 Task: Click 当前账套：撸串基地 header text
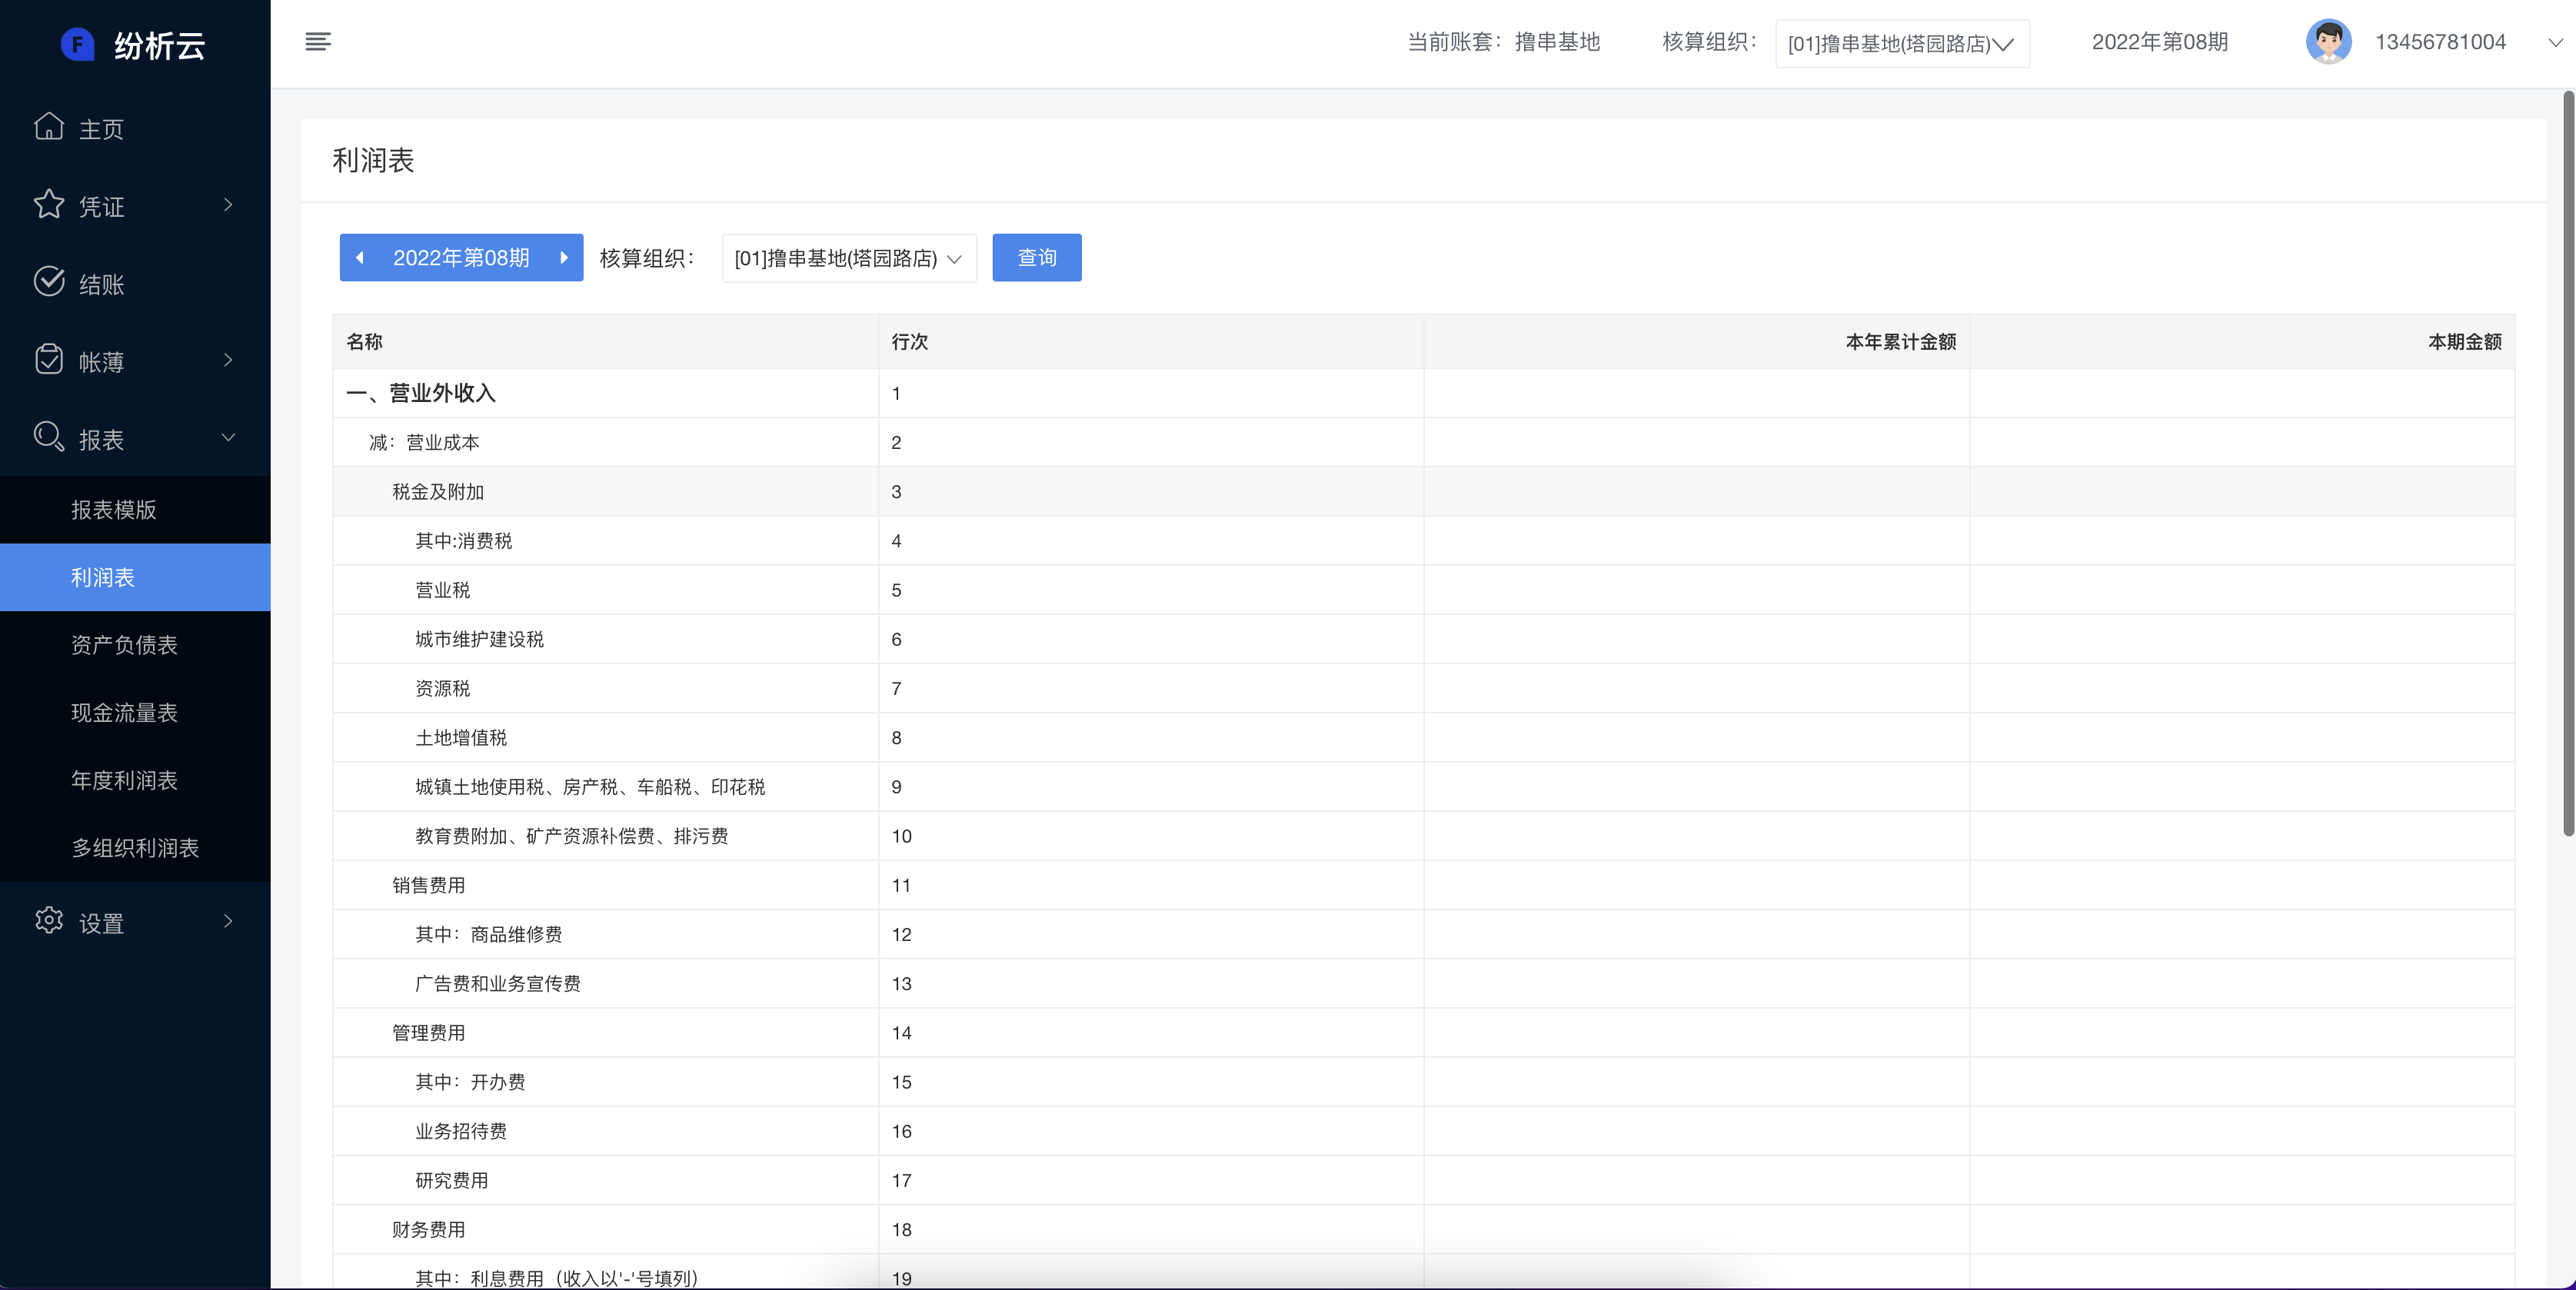[x=1504, y=42]
